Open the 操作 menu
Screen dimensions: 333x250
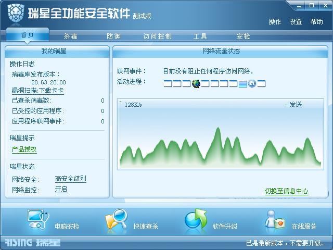click(x=275, y=22)
